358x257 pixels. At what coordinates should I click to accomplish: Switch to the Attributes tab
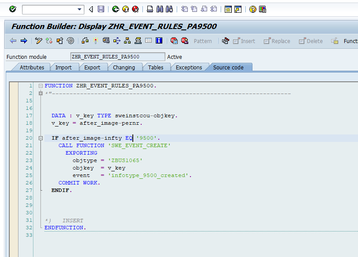point(32,68)
